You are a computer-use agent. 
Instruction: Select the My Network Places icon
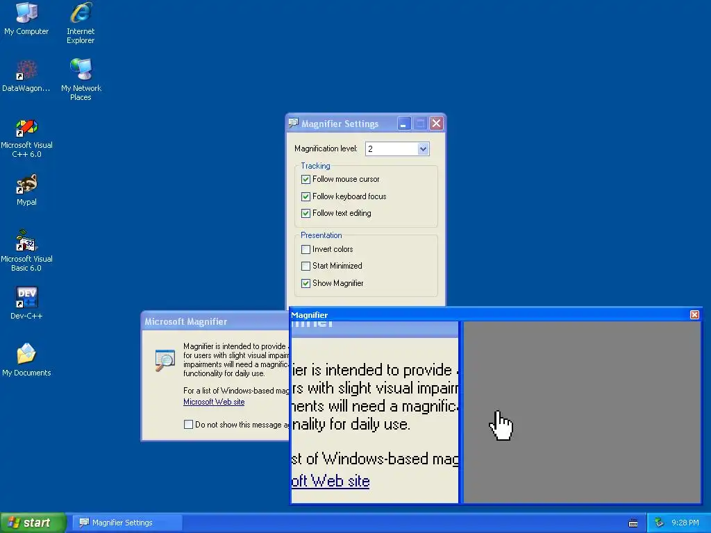(x=81, y=79)
